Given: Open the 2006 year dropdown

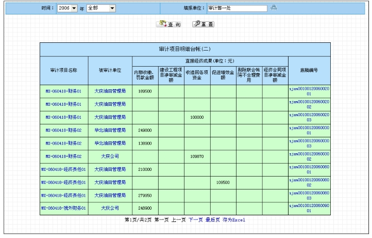Looking at the screenshot, I should point(66,8).
